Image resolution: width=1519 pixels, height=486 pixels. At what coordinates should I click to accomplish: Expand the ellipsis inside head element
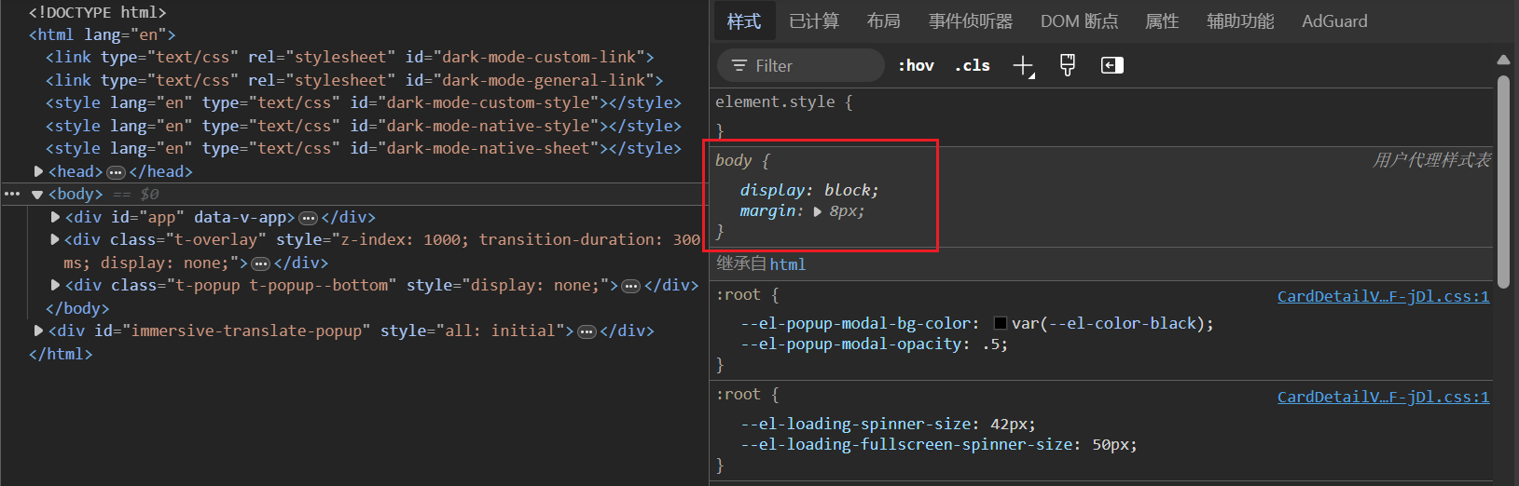[116, 172]
